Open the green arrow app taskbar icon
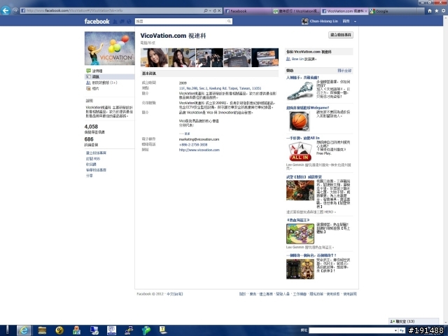448x336 pixels. (146, 330)
